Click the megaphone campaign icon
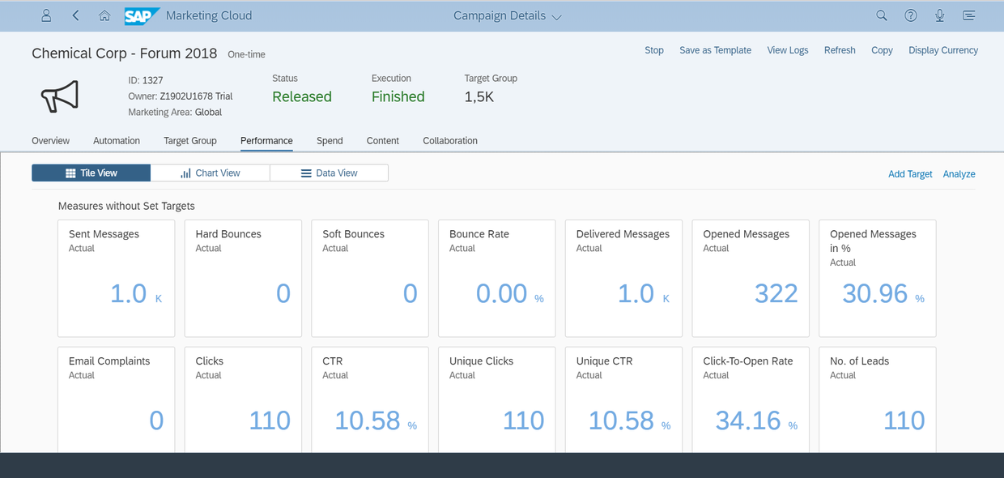This screenshot has width=1004, height=478. (60, 96)
